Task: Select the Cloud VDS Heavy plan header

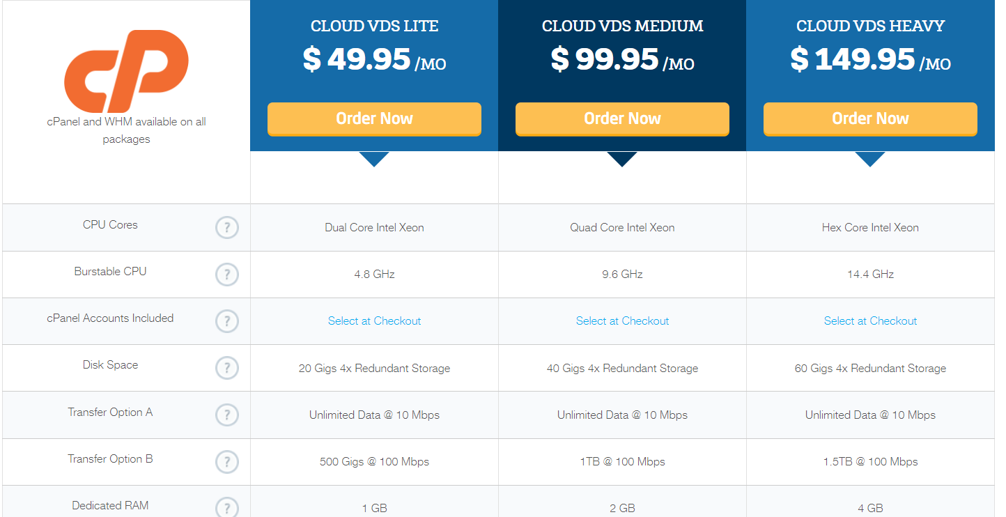Action: tap(870, 26)
